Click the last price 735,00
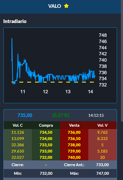Viewport: 123px width, 180px height. point(25,115)
